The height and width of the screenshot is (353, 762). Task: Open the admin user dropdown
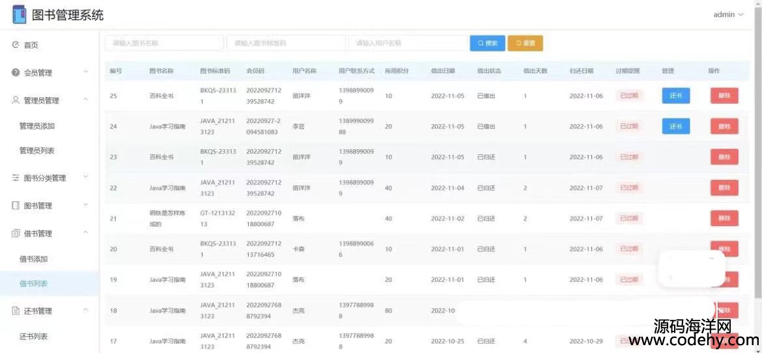point(727,14)
